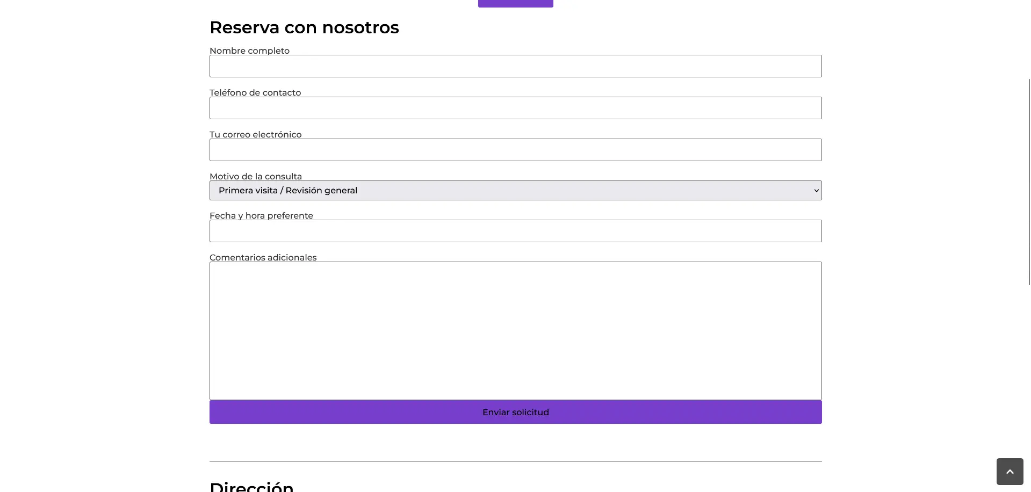Click the purple button at the top

[515, 3]
